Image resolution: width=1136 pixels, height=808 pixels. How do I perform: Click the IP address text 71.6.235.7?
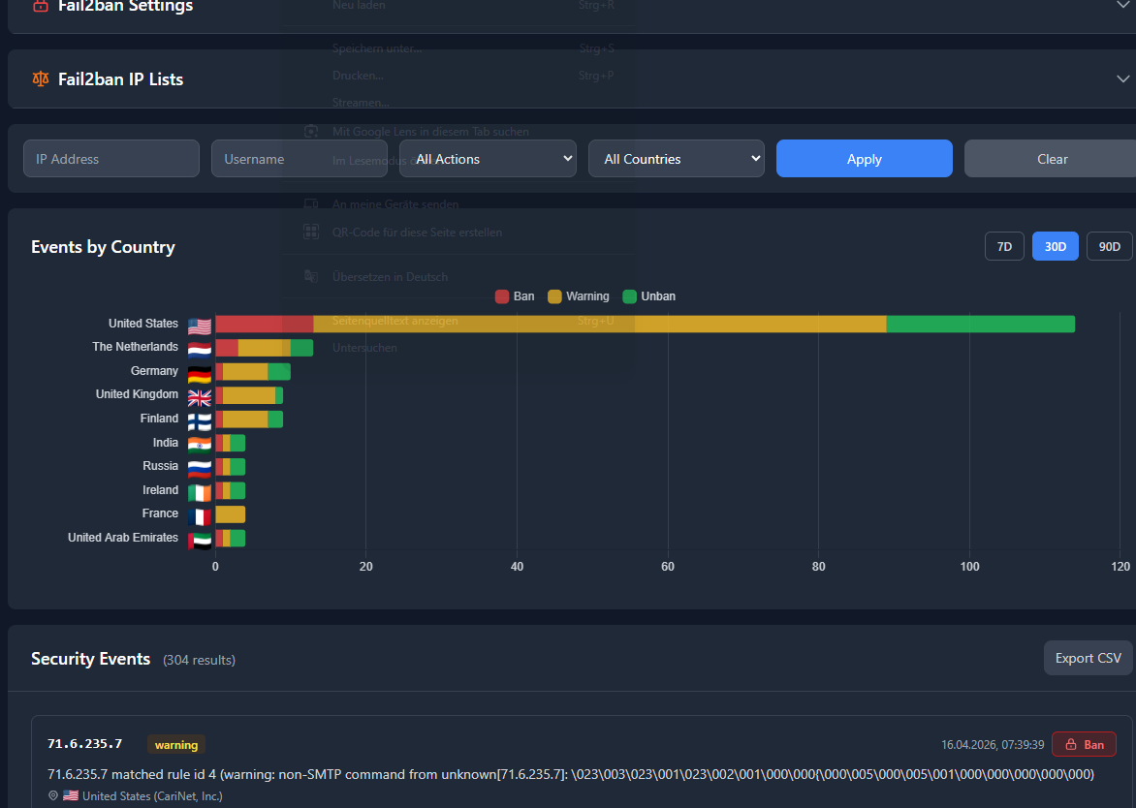click(84, 743)
